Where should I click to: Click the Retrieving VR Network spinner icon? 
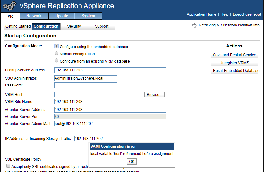pos(194,26)
